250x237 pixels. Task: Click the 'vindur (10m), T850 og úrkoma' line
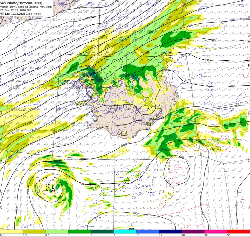(26, 7)
